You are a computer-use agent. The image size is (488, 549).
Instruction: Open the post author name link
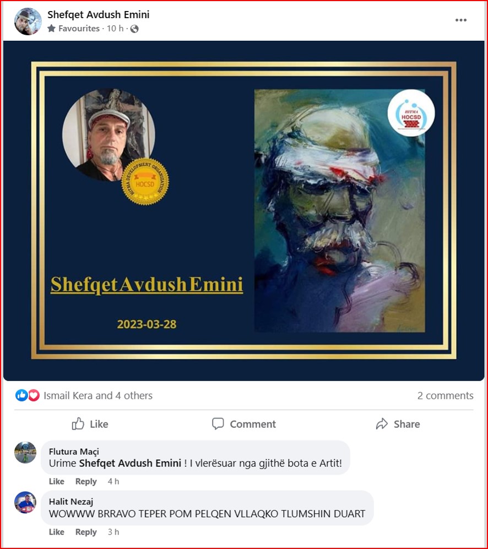(x=99, y=15)
